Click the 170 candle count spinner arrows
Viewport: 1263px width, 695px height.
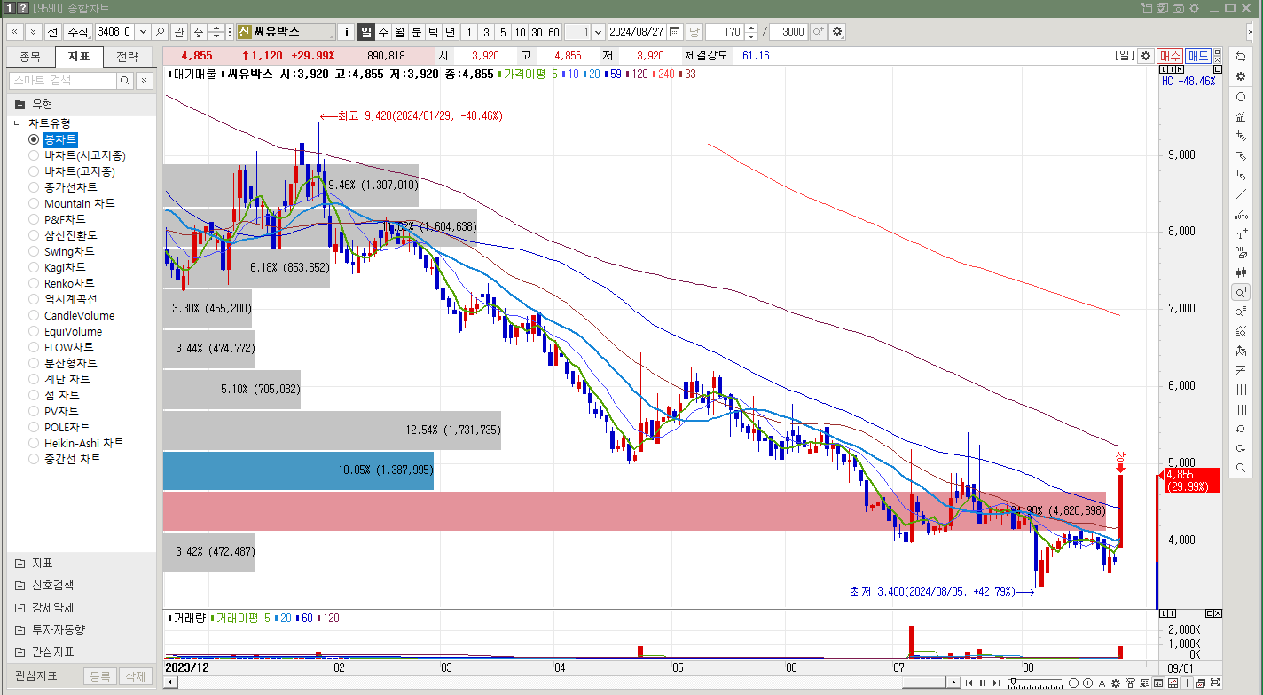click(751, 31)
